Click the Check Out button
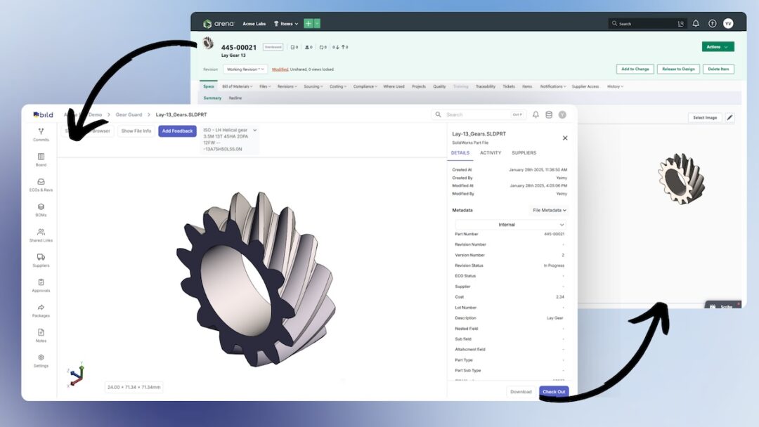This screenshot has height=427, width=759. 553,392
